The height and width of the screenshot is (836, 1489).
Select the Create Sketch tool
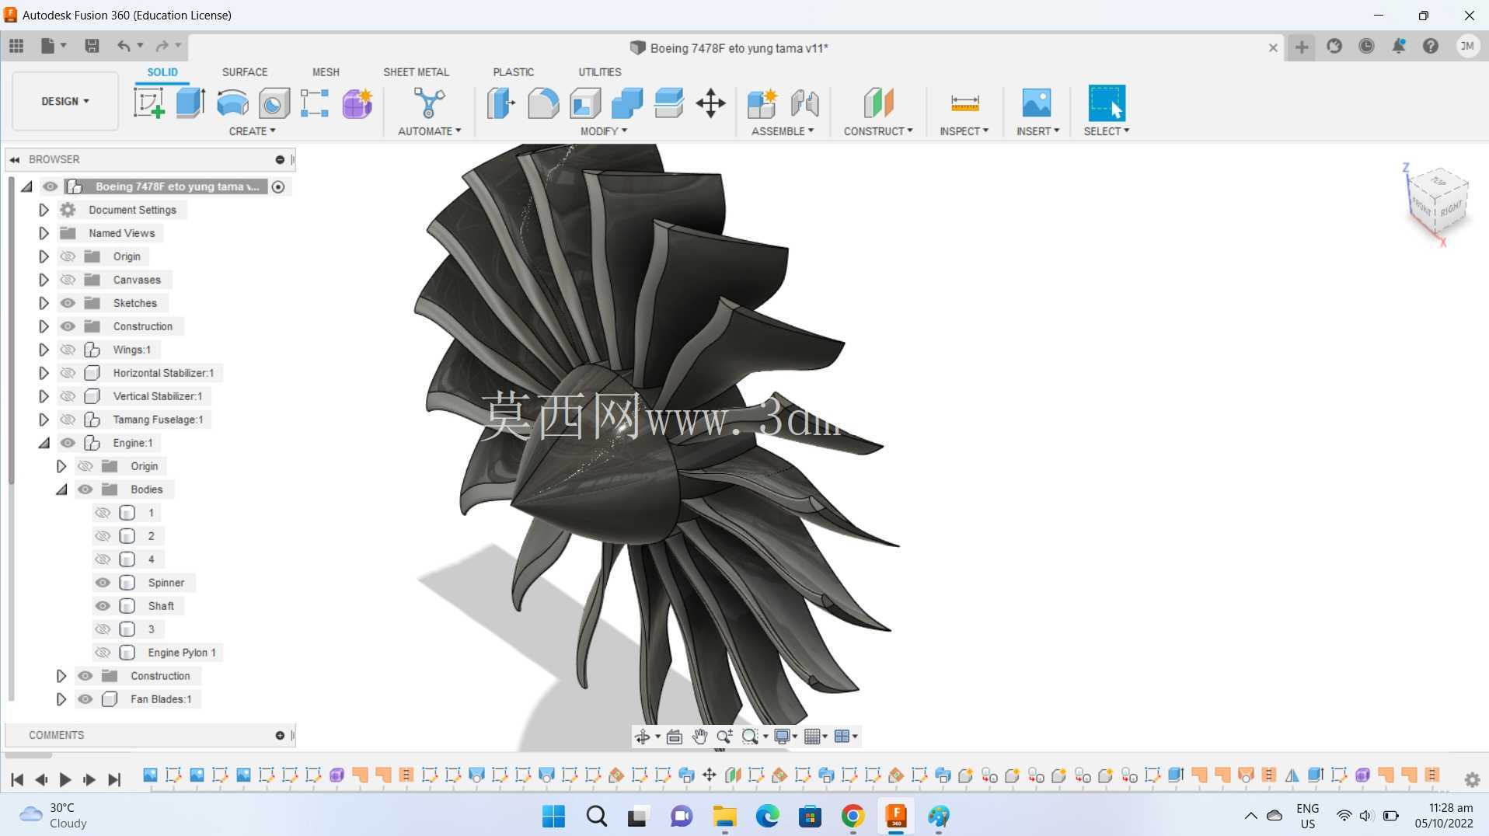click(x=149, y=103)
